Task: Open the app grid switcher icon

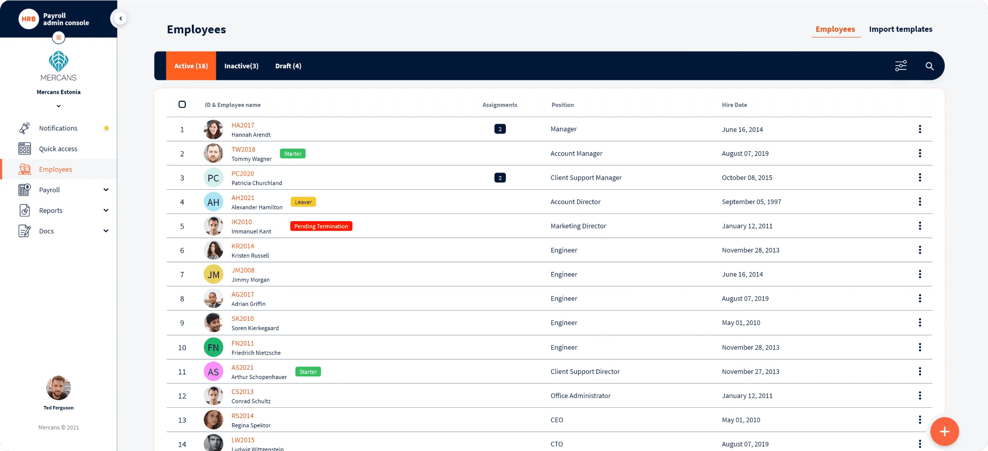Action: [x=59, y=38]
